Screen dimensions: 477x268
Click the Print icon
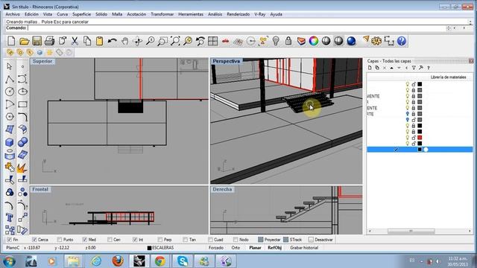[x=49, y=41]
